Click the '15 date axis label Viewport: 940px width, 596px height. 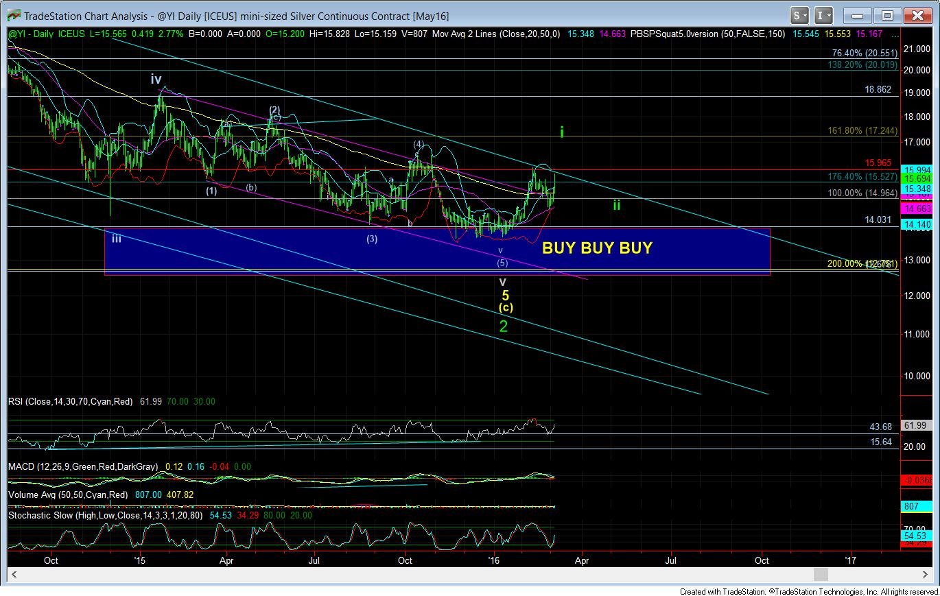139,560
